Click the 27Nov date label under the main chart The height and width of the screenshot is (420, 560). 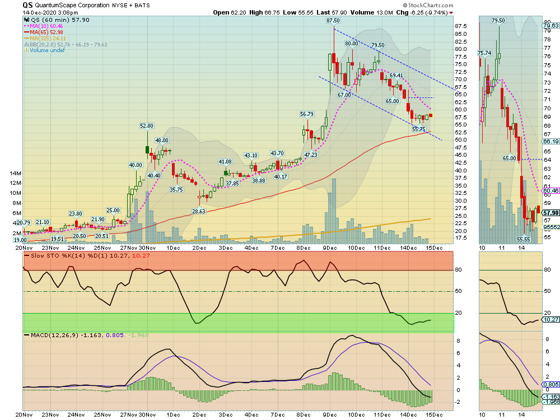(129, 248)
